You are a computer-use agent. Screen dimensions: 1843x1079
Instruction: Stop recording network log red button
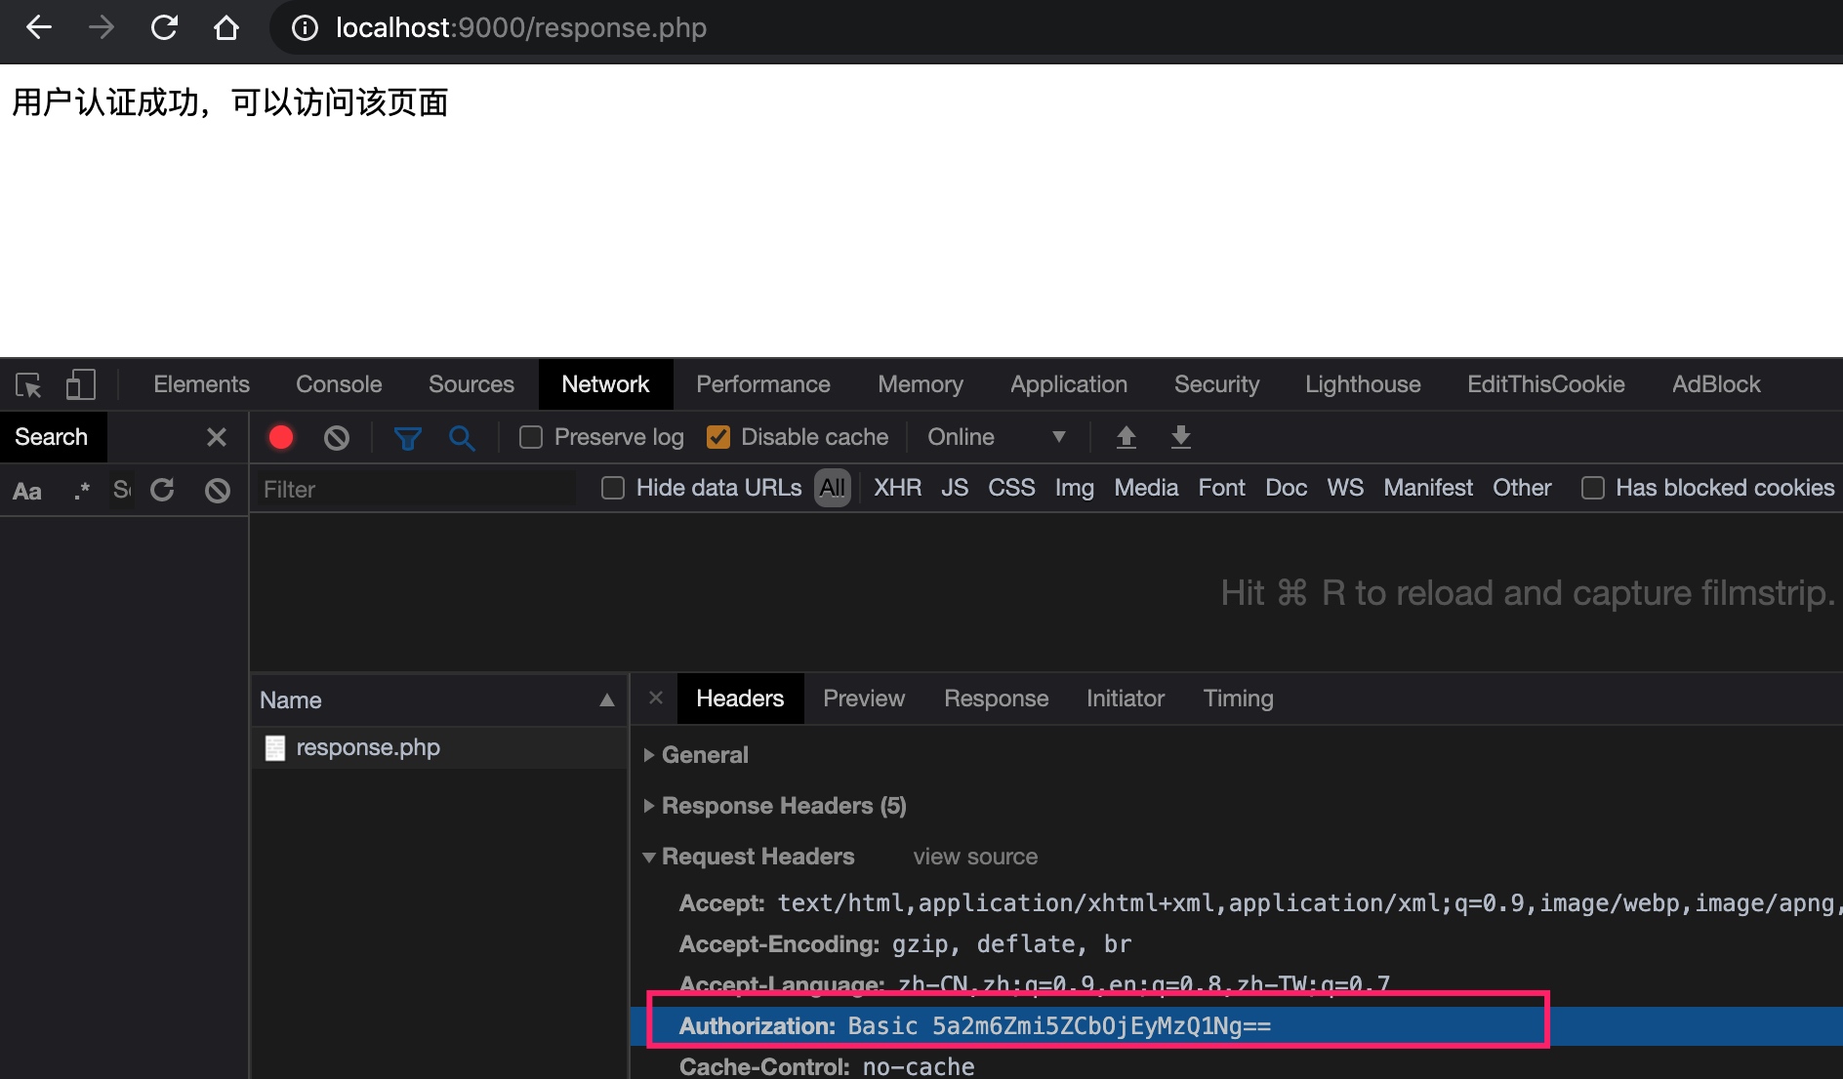pos(281,437)
